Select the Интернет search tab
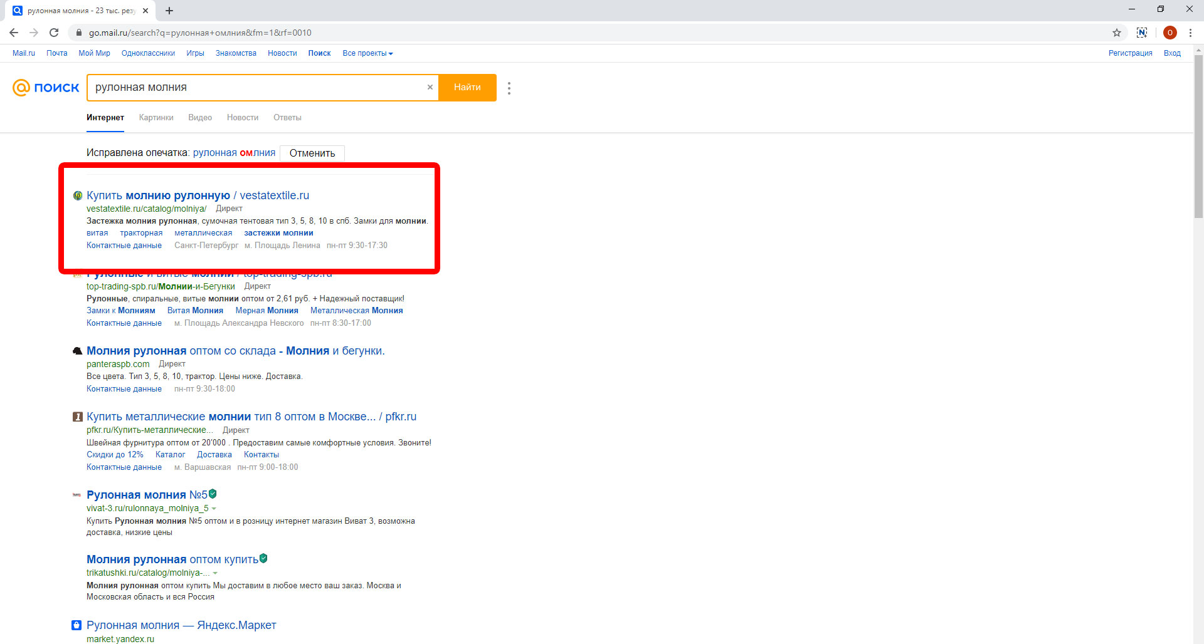The height and width of the screenshot is (644, 1204). tap(105, 118)
